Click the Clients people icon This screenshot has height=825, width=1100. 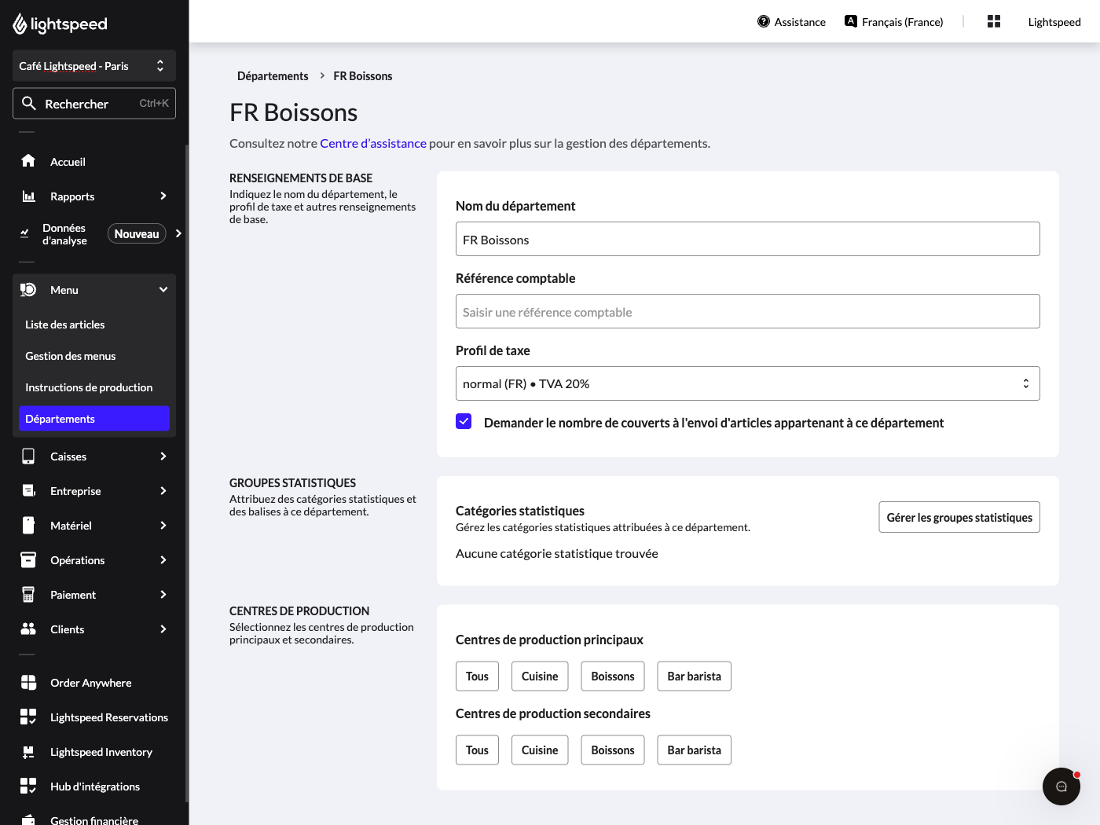click(28, 629)
